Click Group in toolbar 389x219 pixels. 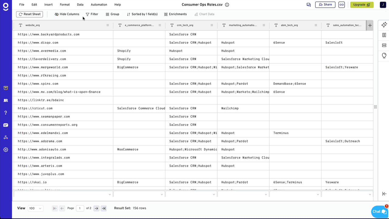112,14
